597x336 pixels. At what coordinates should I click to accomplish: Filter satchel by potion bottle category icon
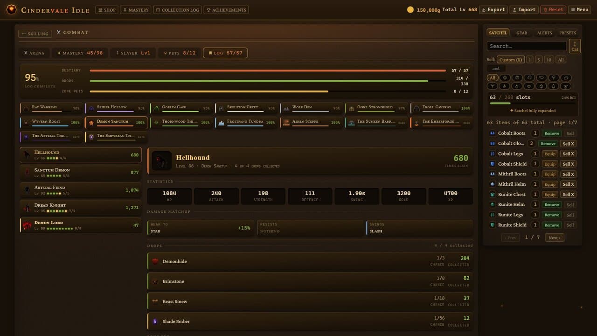pyautogui.click(x=553, y=86)
